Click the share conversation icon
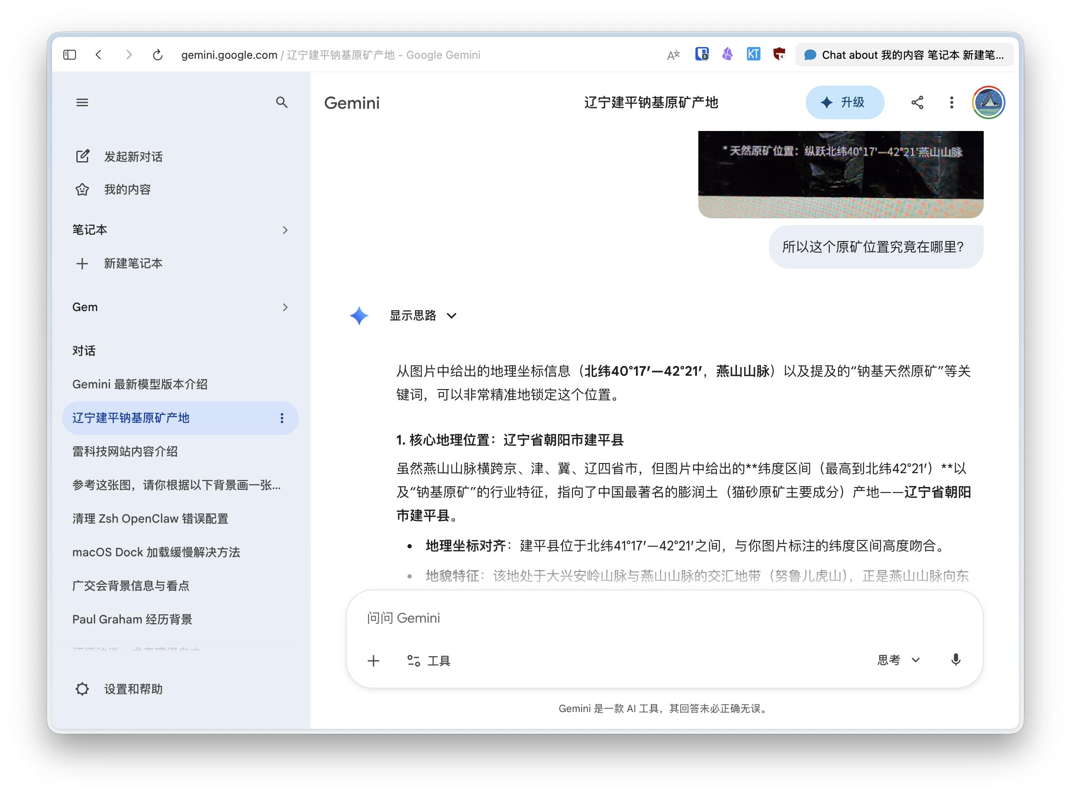1071x796 pixels. [x=917, y=102]
